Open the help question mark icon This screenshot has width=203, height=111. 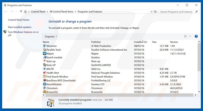(196, 36)
